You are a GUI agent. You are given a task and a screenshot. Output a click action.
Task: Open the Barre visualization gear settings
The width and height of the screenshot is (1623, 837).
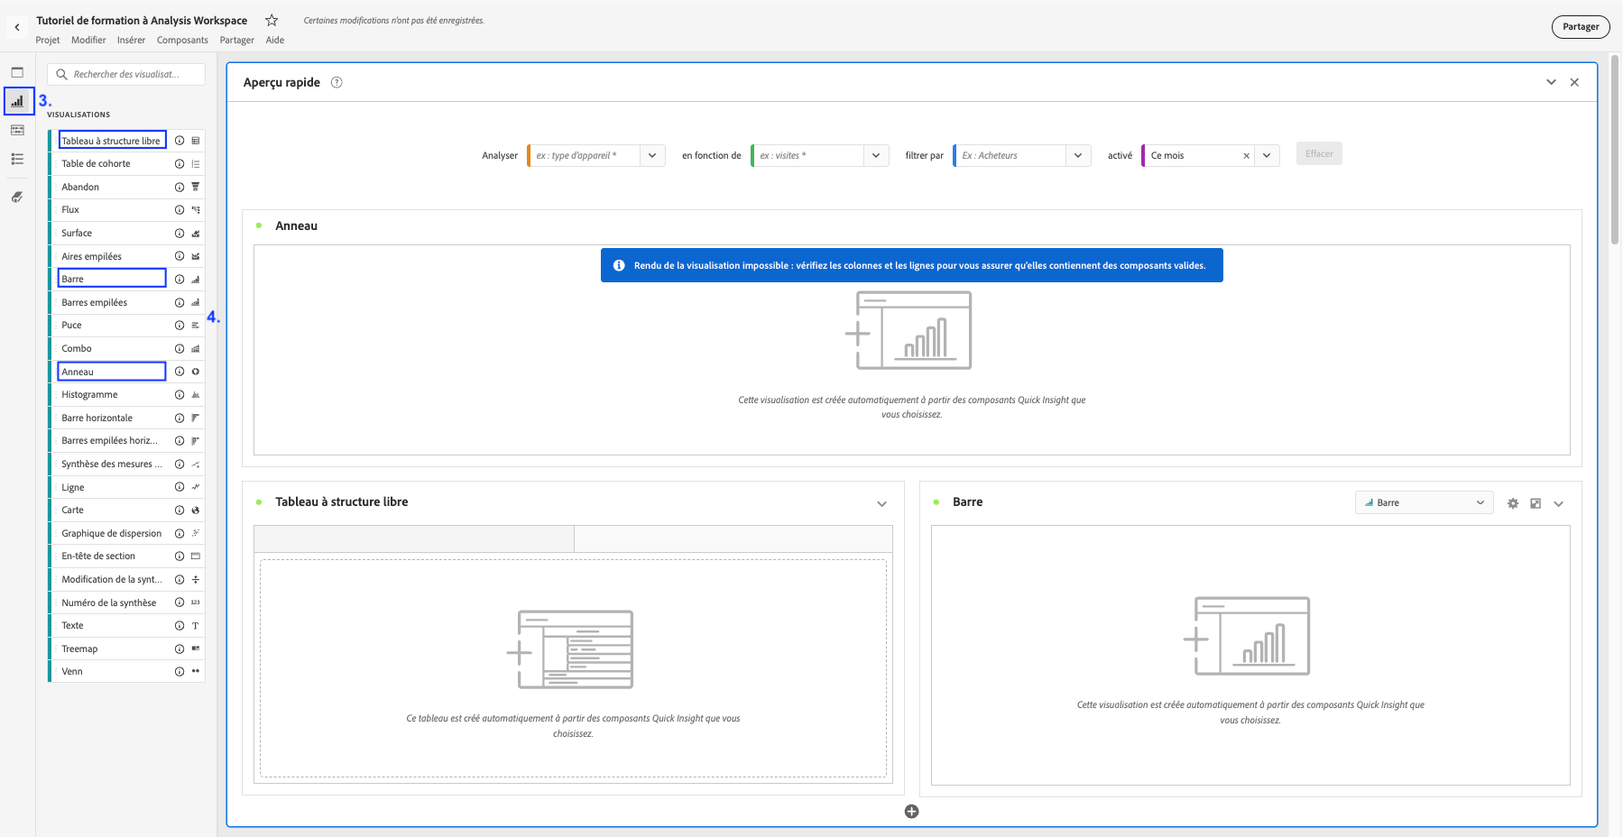(1513, 503)
